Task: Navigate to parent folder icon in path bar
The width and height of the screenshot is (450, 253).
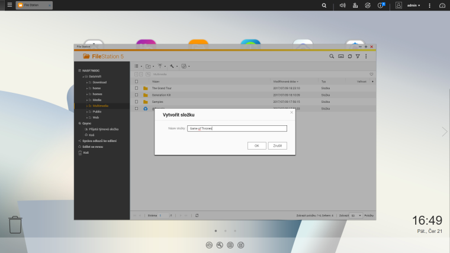Action: point(148,74)
